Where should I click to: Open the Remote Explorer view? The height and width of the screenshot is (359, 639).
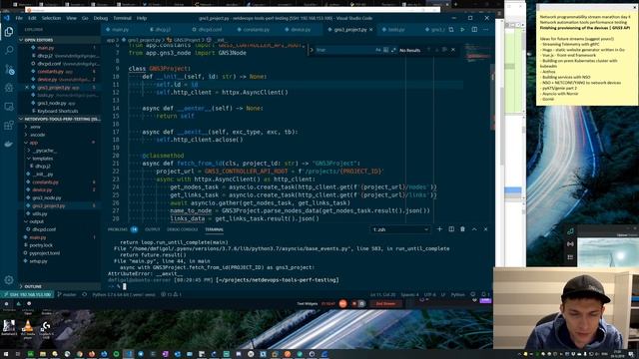click(9, 107)
